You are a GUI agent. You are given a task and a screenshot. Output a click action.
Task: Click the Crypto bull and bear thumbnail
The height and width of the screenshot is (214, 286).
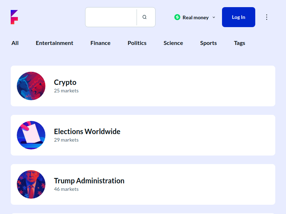(x=31, y=86)
